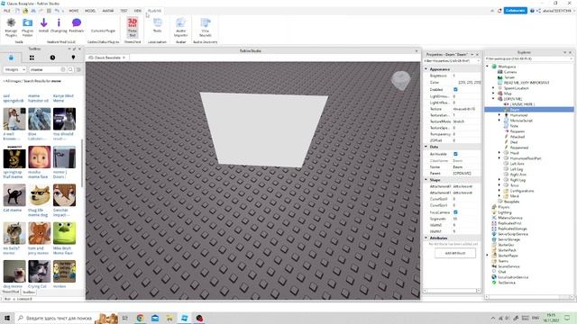Open the Plugins Folder

click(x=28, y=27)
